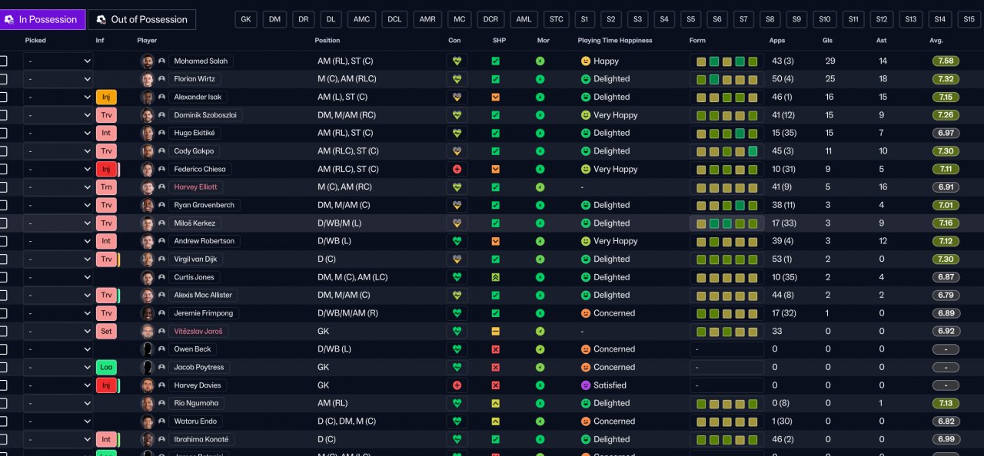Click the Satisfied face icon for Harvey Davies
The image size is (984, 456).
585,385
